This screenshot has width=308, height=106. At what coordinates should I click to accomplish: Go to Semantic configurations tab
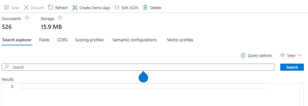coord(135,40)
